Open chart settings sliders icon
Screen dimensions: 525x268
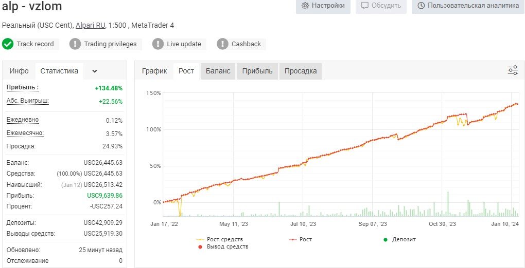tap(513, 70)
